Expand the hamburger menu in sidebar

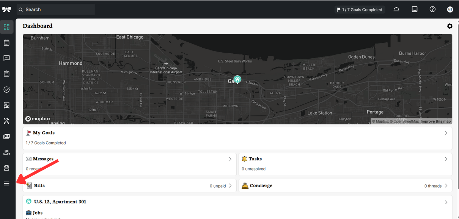pos(6,183)
